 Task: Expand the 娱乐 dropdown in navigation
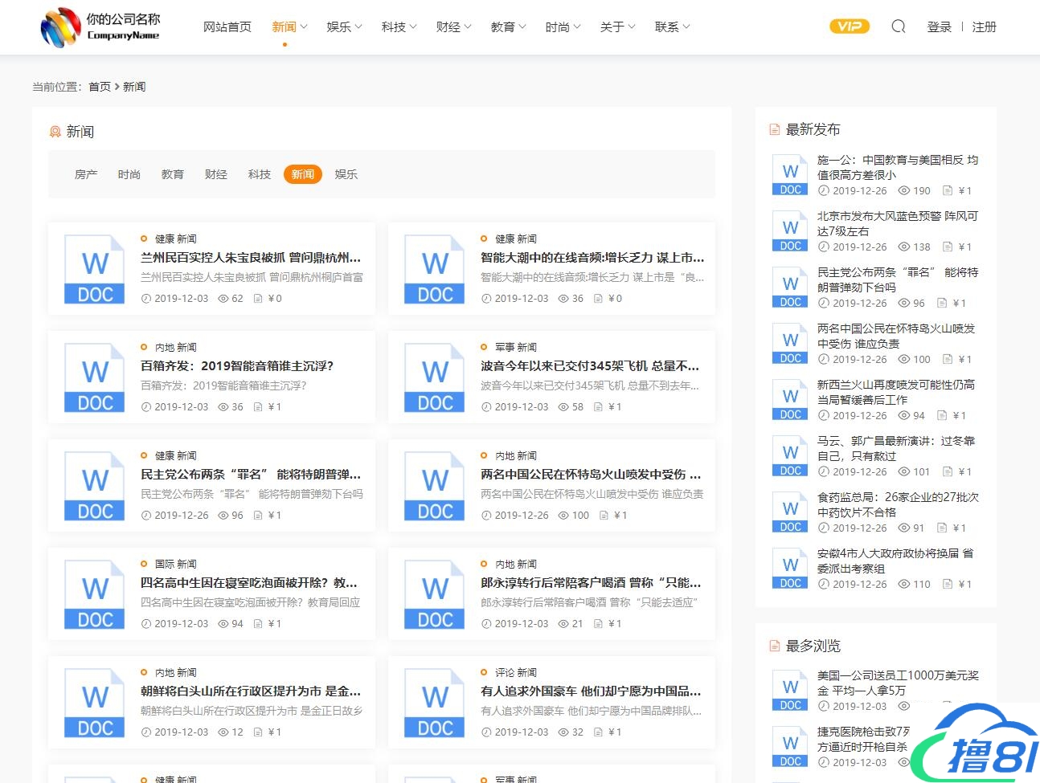tap(344, 27)
